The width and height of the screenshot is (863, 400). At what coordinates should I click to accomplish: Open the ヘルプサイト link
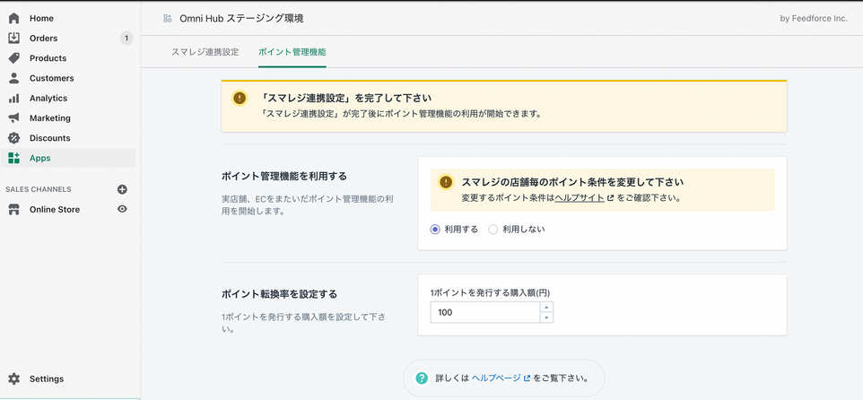tap(580, 197)
